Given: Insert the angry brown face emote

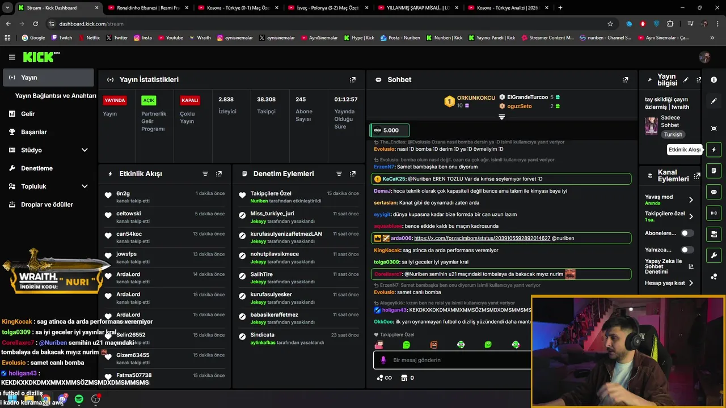Looking at the screenshot, I should 434,345.
